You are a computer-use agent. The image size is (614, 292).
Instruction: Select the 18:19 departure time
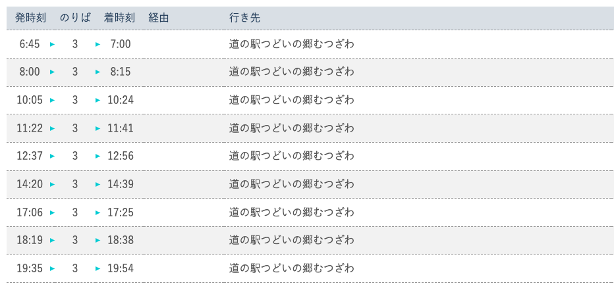tap(30, 241)
